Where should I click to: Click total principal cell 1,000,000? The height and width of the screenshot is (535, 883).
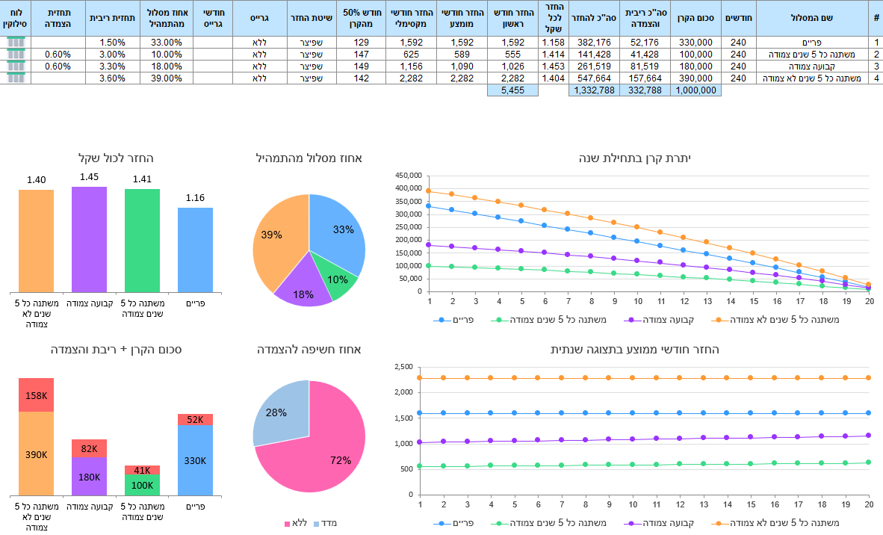tap(695, 90)
